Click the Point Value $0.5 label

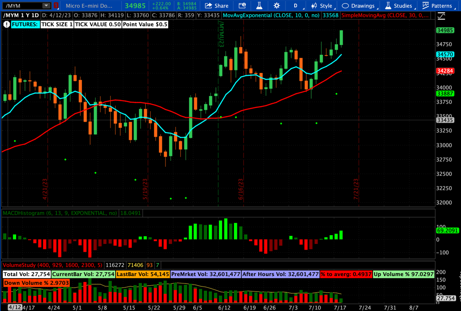coord(145,24)
